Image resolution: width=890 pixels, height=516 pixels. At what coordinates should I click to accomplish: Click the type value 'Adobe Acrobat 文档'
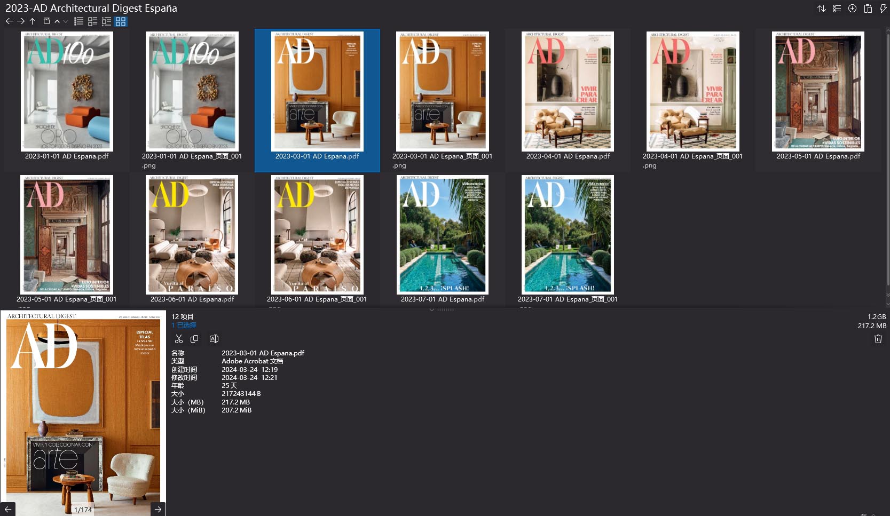tap(253, 361)
